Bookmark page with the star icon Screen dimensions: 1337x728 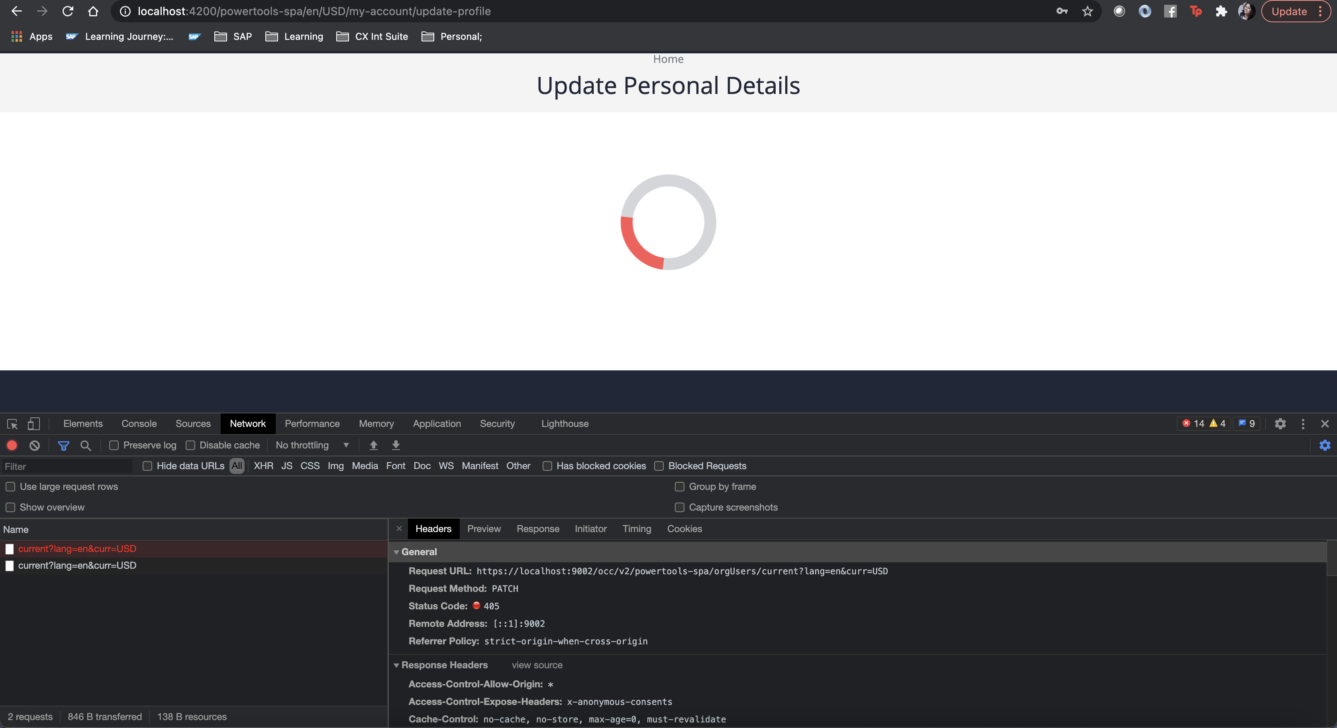coord(1087,11)
